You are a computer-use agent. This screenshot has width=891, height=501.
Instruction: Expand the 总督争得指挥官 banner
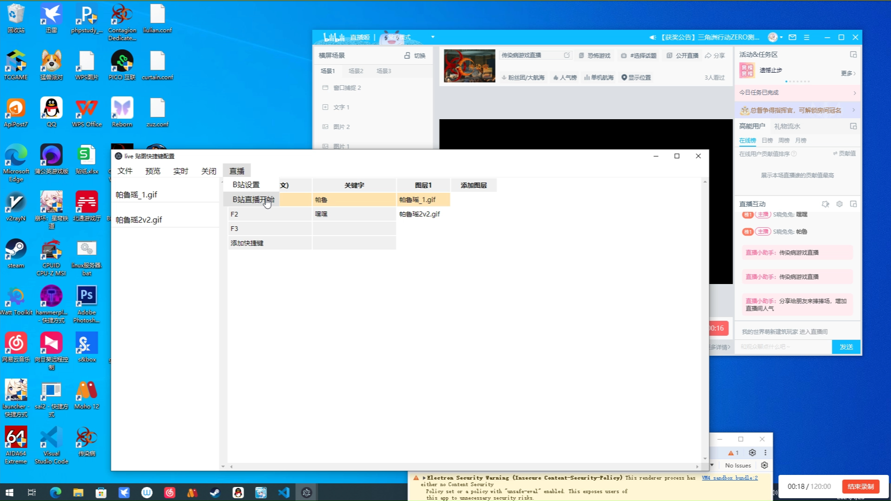797,110
